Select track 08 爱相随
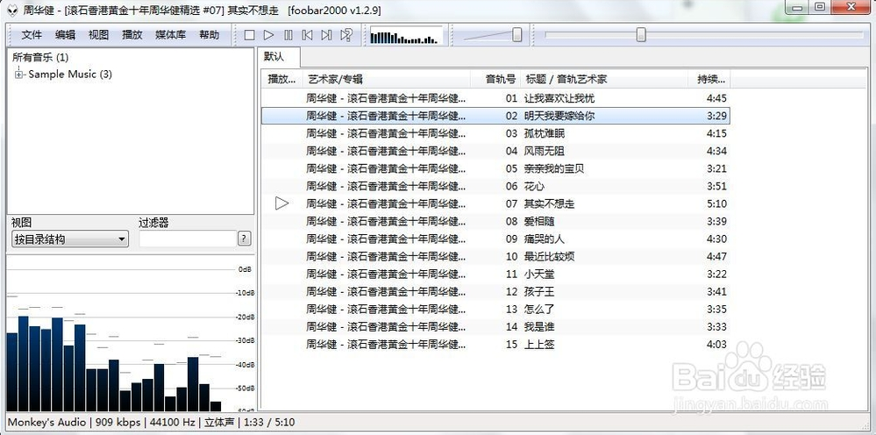The image size is (876, 435). [x=496, y=221]
